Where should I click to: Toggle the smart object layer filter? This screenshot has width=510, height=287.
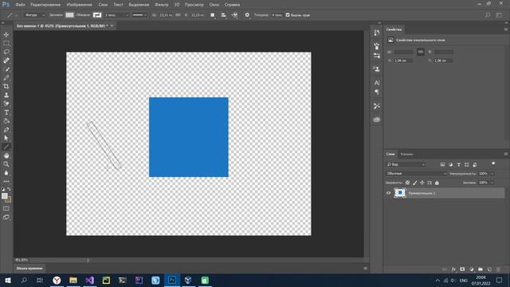[x=475, y=165]
